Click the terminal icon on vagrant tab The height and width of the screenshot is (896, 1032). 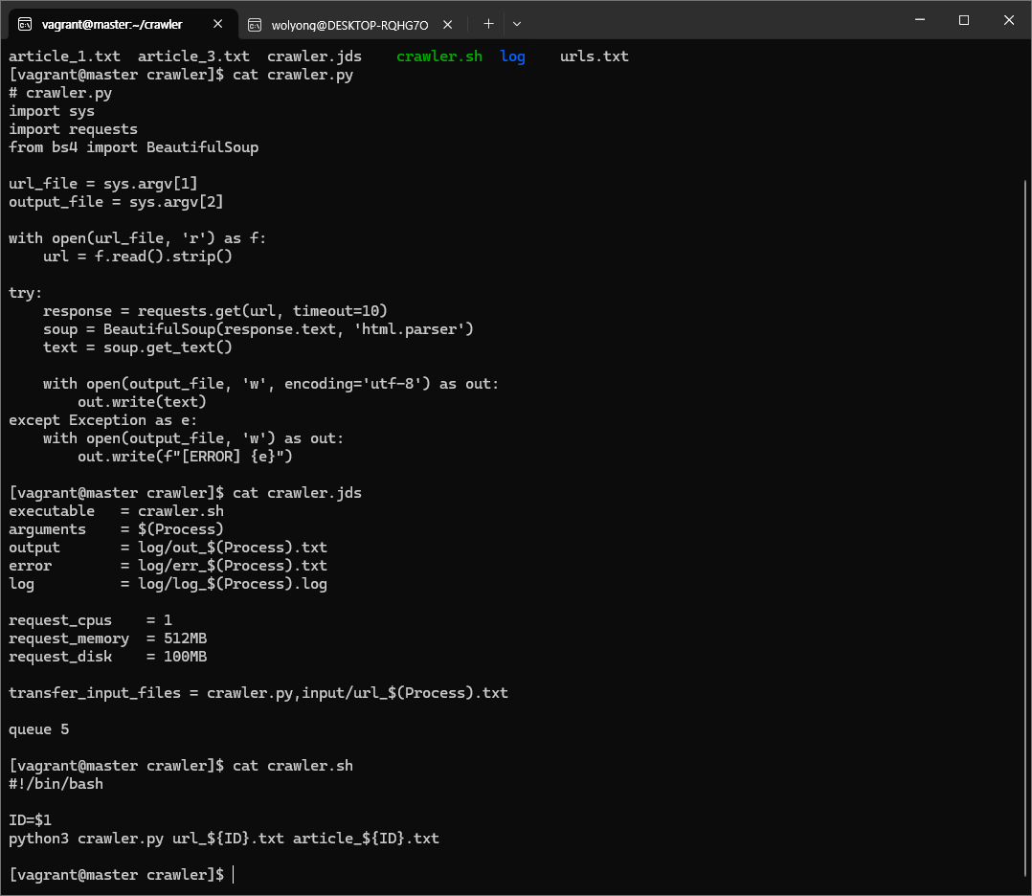pos(26,24)
